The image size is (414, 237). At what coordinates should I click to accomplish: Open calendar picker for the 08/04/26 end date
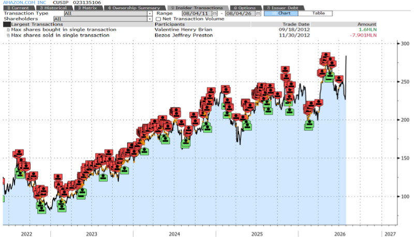[x=258, y=13]
